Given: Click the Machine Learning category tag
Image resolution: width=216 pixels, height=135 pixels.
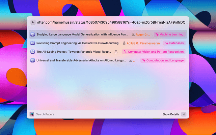Looking at the screenshot, I should click(169, 34).
